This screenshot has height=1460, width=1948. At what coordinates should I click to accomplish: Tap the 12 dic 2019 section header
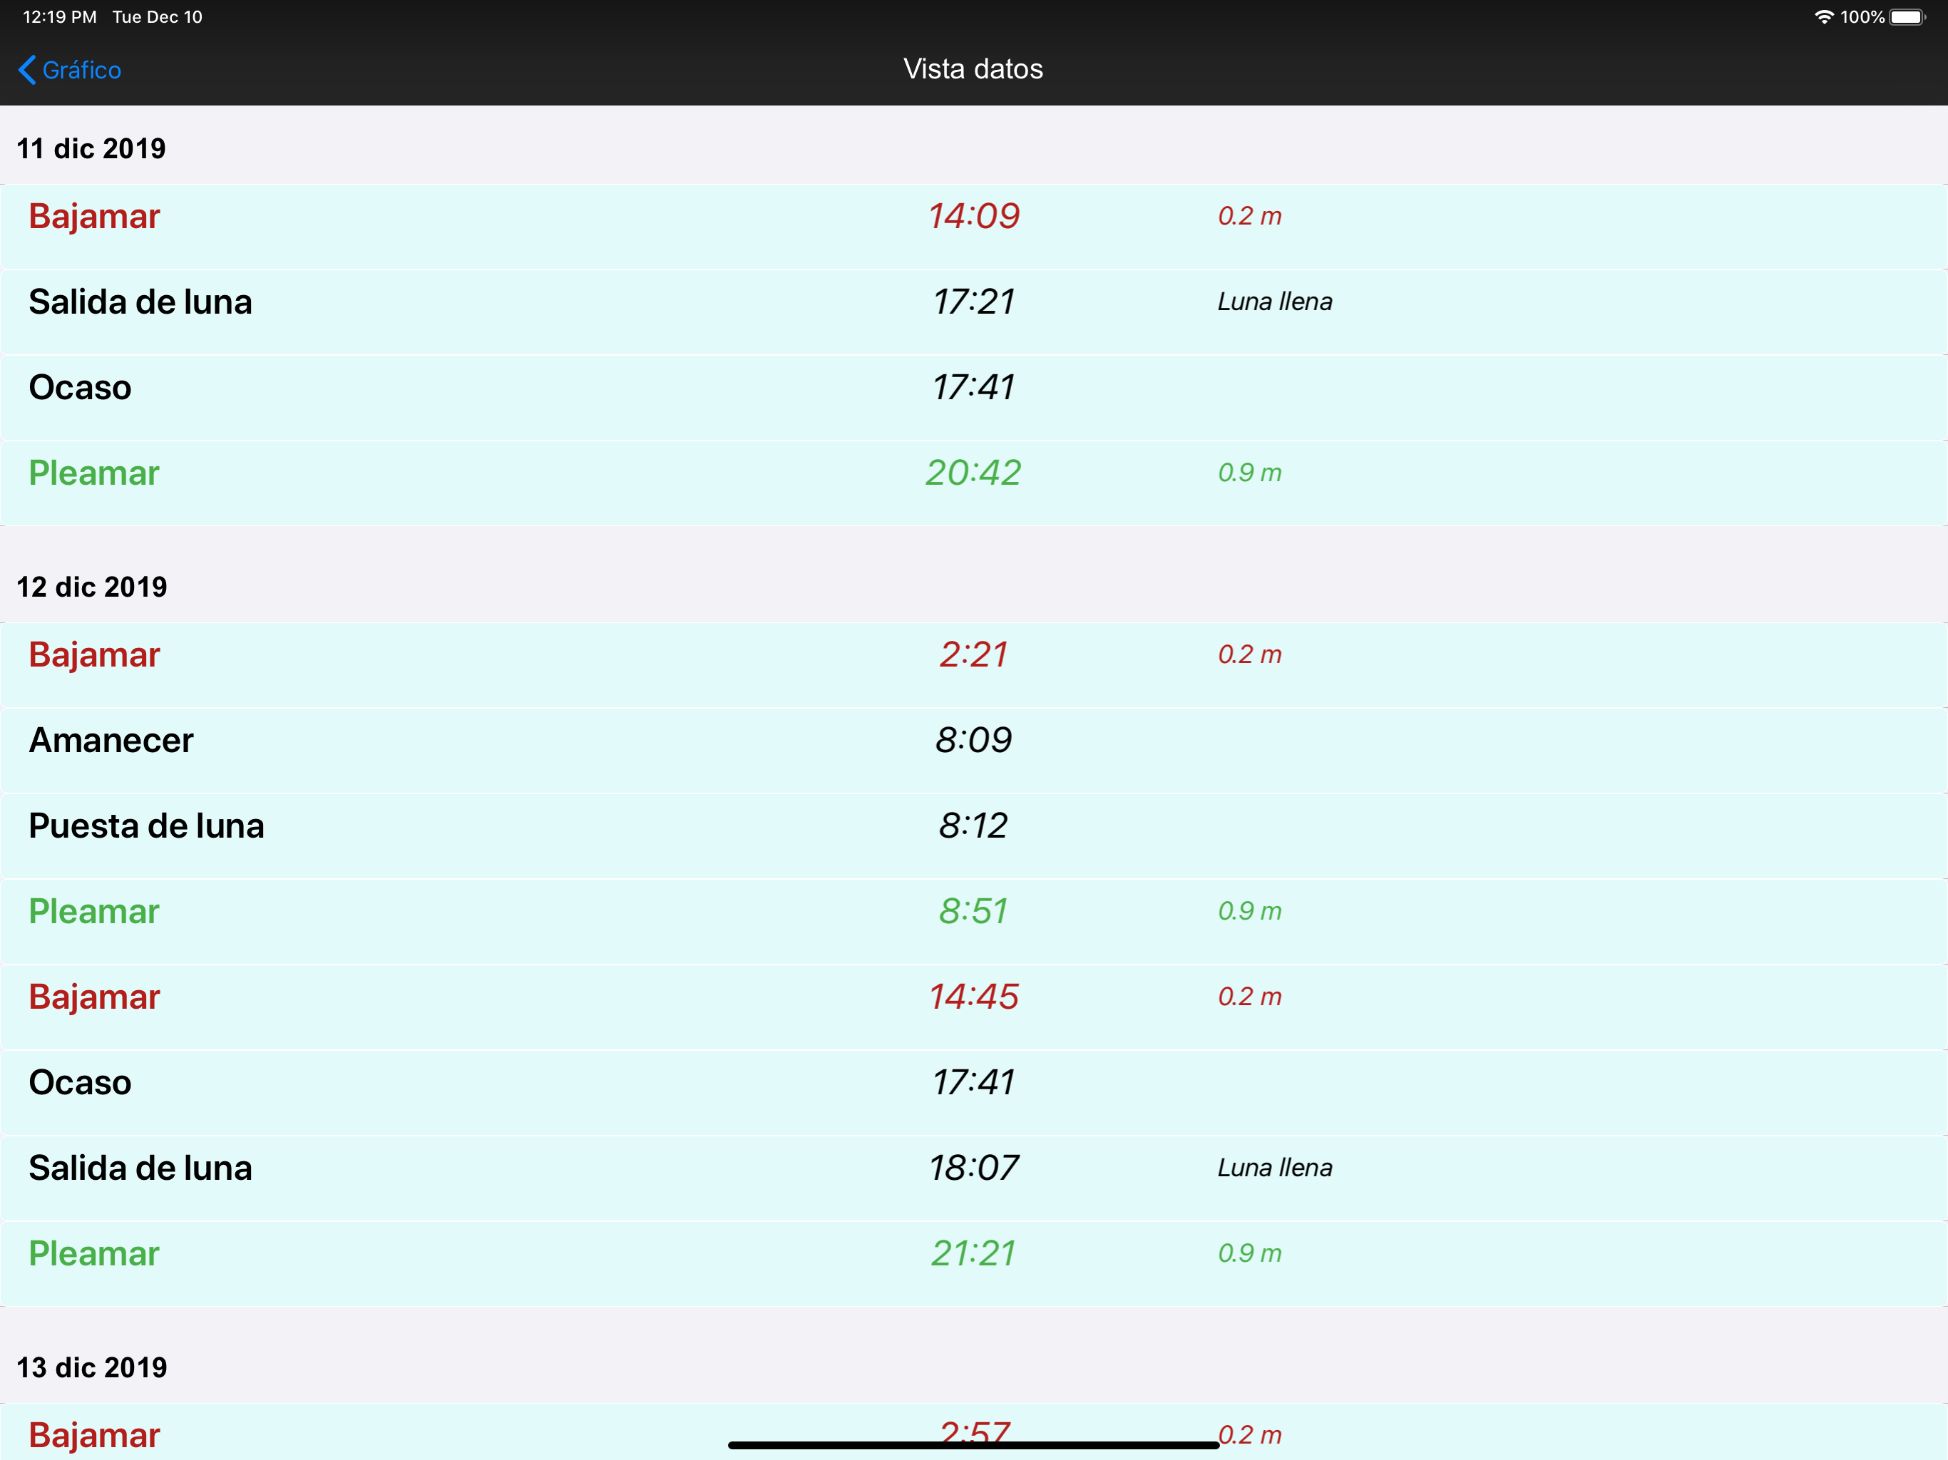[x=91, y=587]
